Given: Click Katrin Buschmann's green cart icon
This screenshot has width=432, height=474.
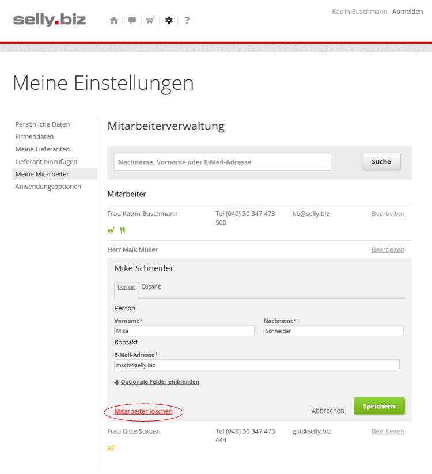Looking at the screenshot, I should pyautogui.click(x=111, y=231).
